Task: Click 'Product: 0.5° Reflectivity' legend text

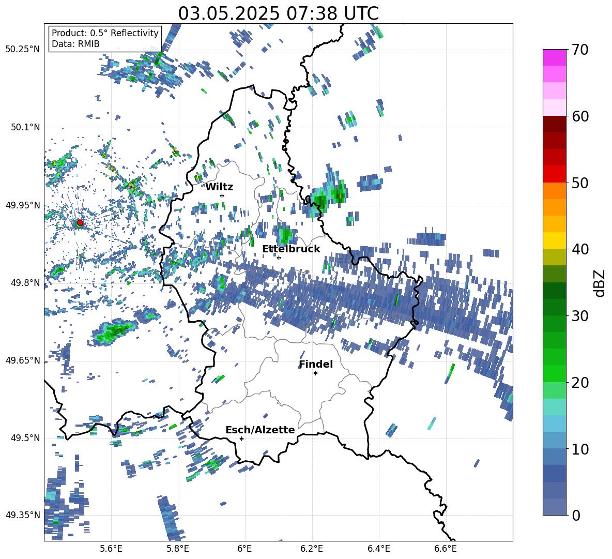Action: (105, 33)
